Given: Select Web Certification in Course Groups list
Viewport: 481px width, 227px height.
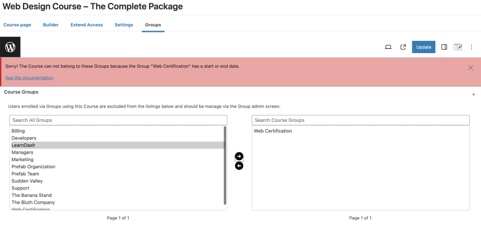Looking at the screenshot, I should coord(360,131).
